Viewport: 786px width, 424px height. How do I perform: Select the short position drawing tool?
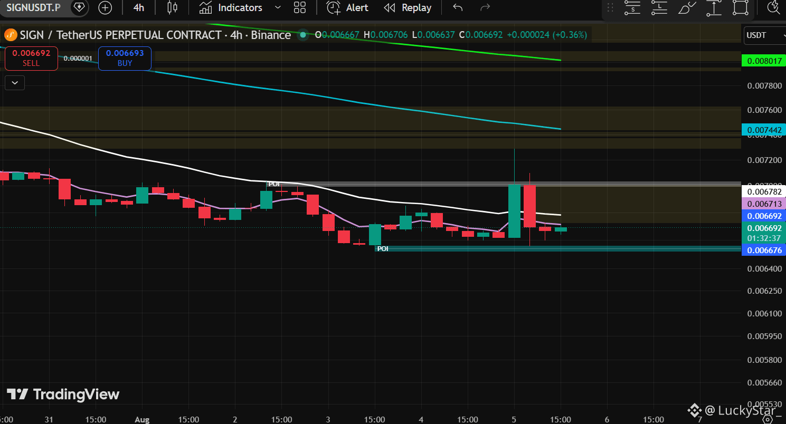coord(632,8)
